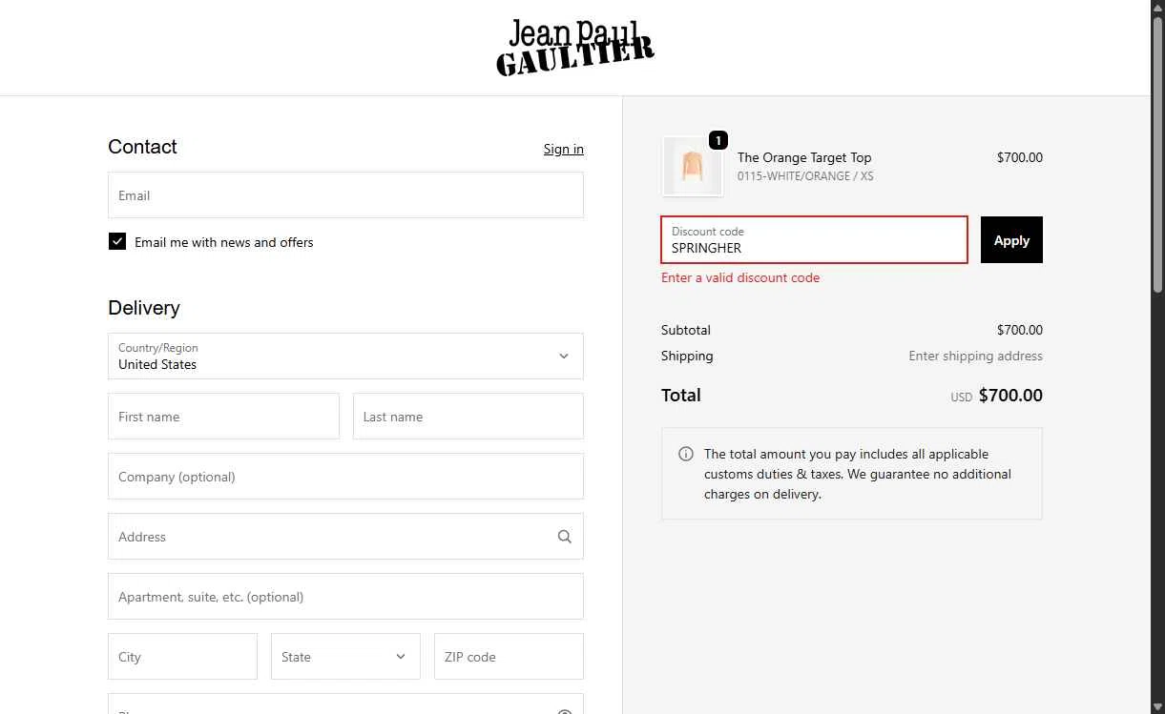Click 'Enter shipping address' text
The height and width of the screenshot is (714, 1165).
(975, 356)
